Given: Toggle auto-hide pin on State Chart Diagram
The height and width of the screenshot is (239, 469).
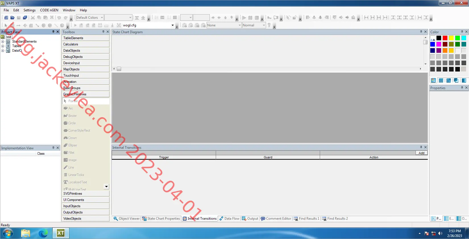Looking at the screenshot, I should point(421,32).
